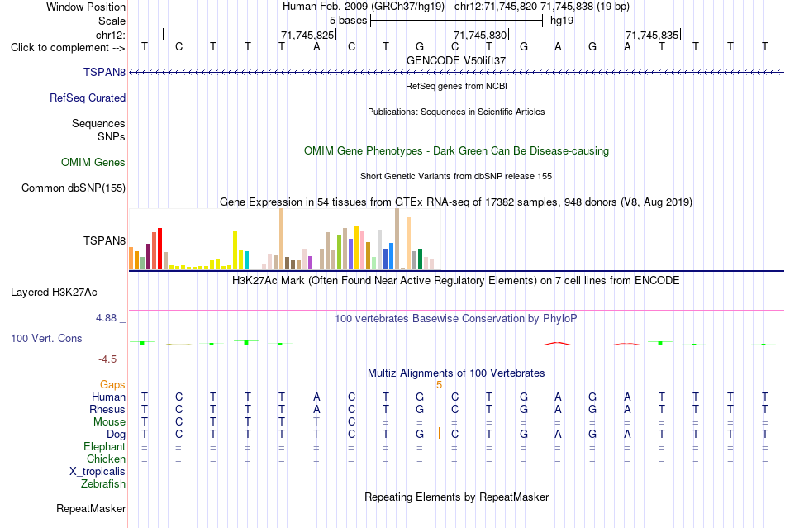Click the Chicken species label
The height and width of the screenshot is (528, 785).
[106, 459]
